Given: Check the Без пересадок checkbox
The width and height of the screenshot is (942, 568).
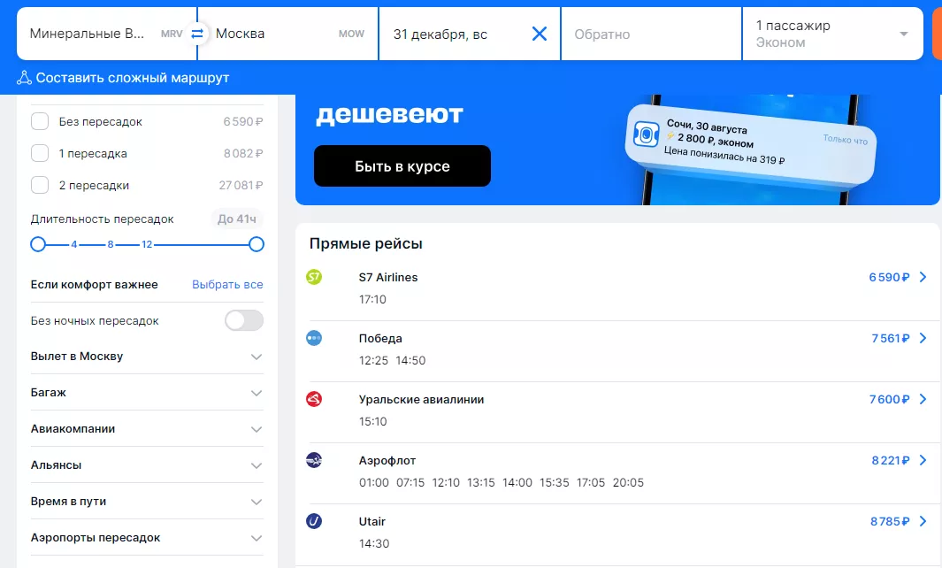Looking at the screenshot, I should tap(40, 121).
